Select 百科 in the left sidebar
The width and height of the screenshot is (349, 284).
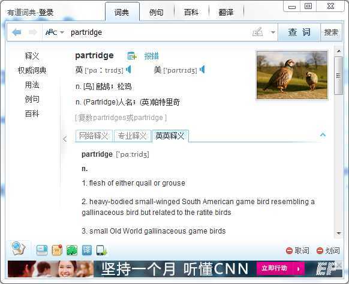pos(32,113)
